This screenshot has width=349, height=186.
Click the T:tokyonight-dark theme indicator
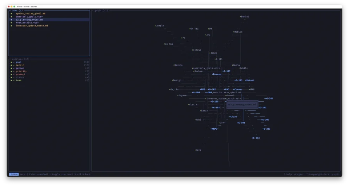[317, 174]
